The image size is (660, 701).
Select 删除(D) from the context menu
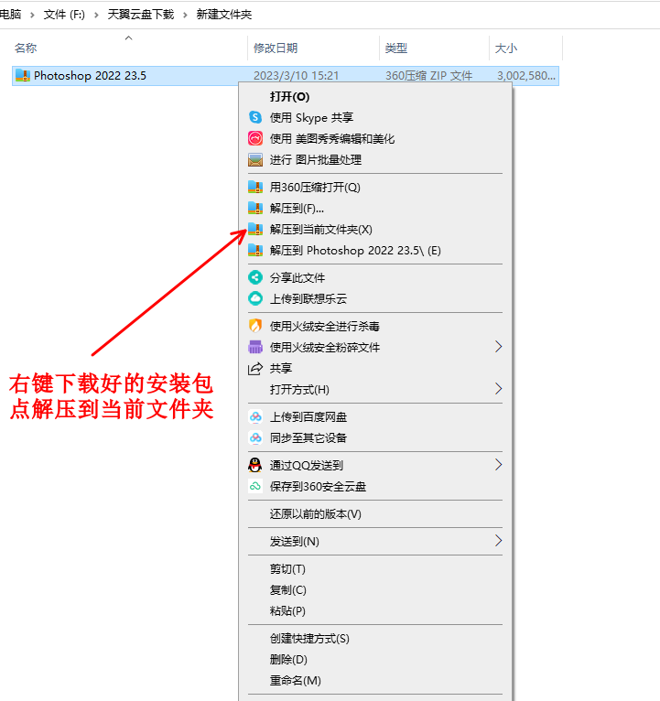288,659
